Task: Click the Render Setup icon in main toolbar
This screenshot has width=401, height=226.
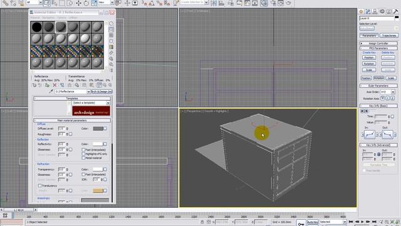Action: (x=274, y=3)
